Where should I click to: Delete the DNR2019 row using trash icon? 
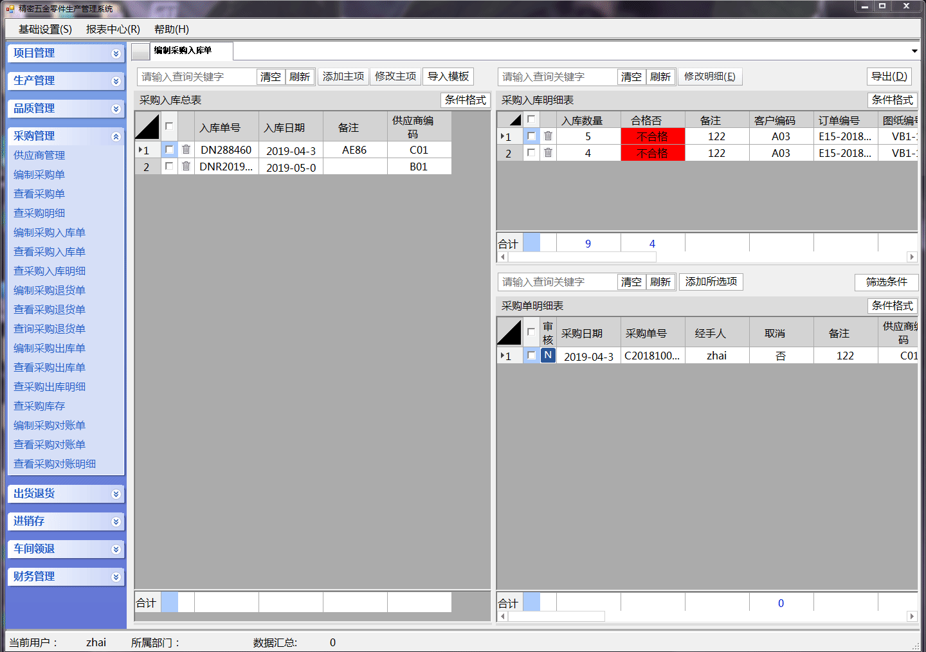(186, 166)
